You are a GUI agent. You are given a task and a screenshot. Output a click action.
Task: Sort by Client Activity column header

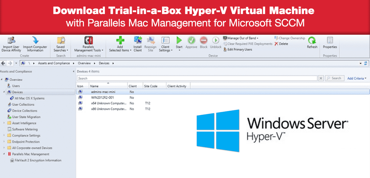click(178, 86)
